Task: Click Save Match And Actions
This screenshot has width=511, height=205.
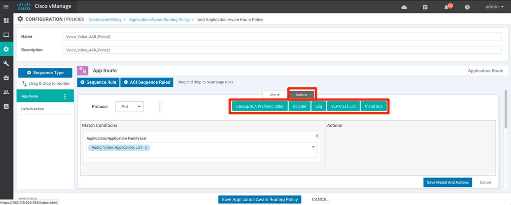Action: click(x=448, y=182)
